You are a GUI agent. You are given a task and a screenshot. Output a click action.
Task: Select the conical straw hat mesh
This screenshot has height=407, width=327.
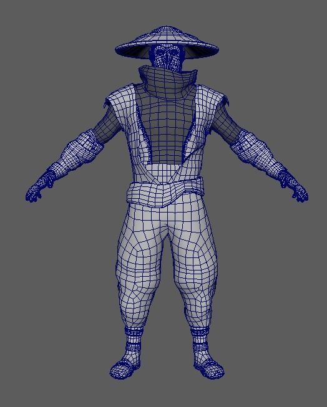[167, 42]
